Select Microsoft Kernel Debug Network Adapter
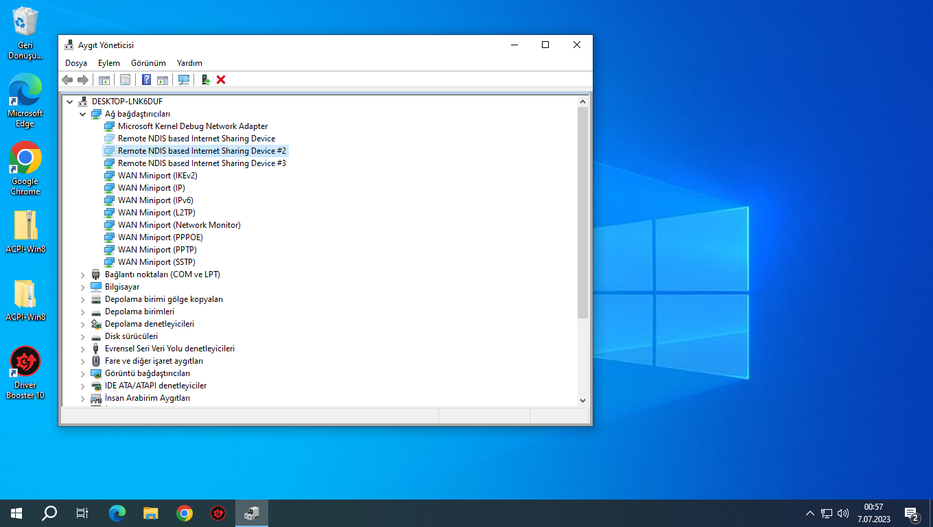 point(192,126)
